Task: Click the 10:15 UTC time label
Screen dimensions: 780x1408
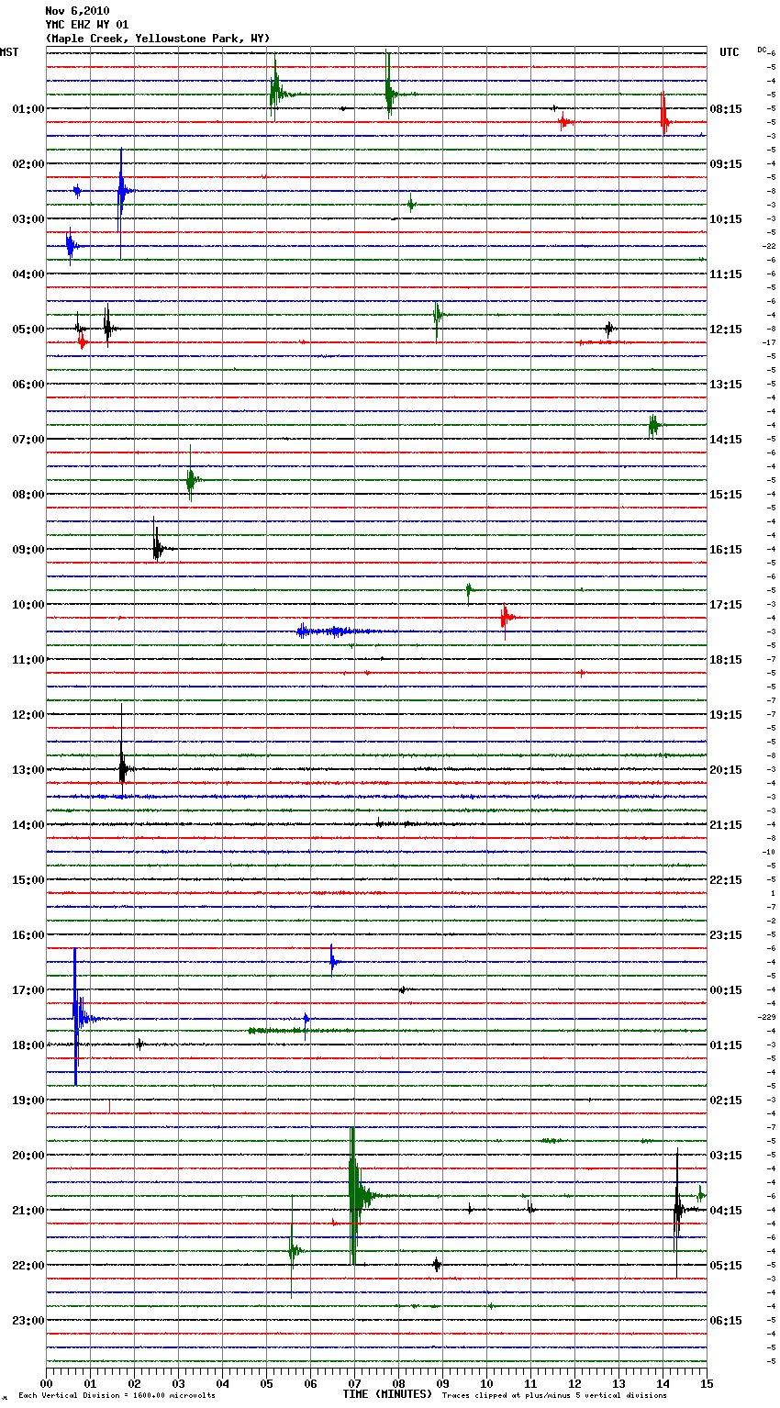Action: (726, 219)
